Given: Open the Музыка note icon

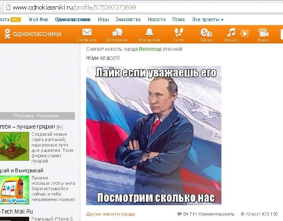Looking at the screenshot, I should point(231,32).
